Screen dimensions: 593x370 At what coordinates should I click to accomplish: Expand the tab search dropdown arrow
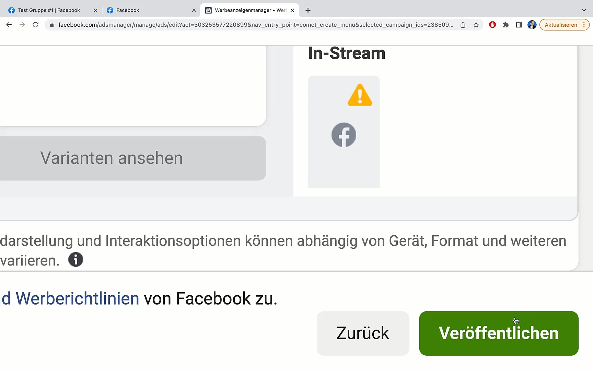(584, 10)
